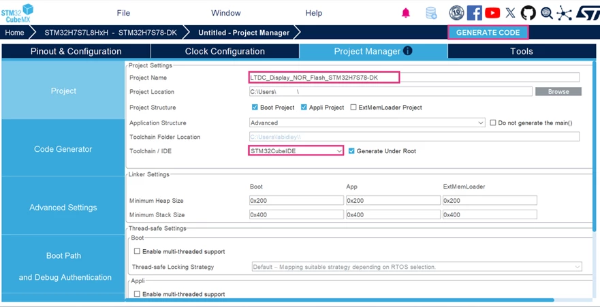The height and width of the screenshot is (307, 600).
Task: Edit App Minimum Stack Size field
Action: tap(393, 214)
